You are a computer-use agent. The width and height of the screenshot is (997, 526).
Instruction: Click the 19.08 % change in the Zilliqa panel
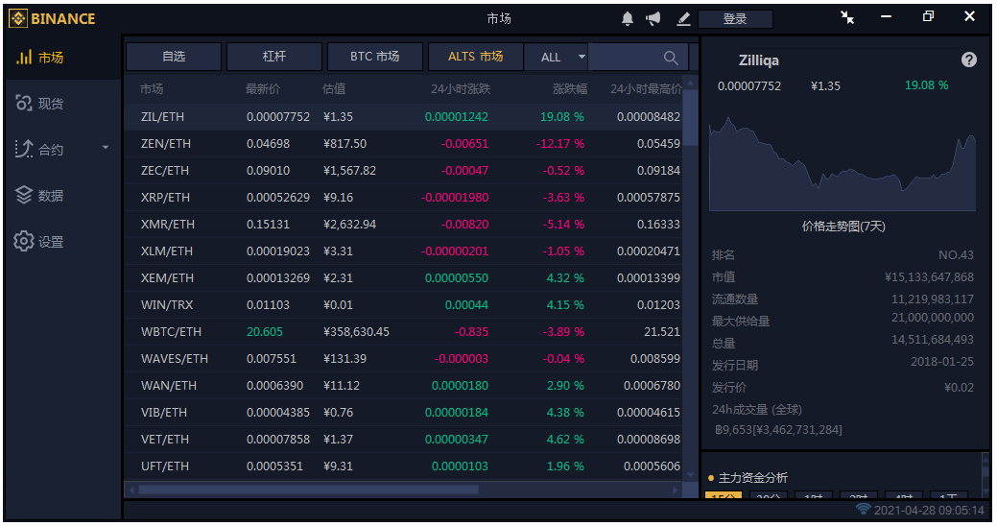(926, 85)
